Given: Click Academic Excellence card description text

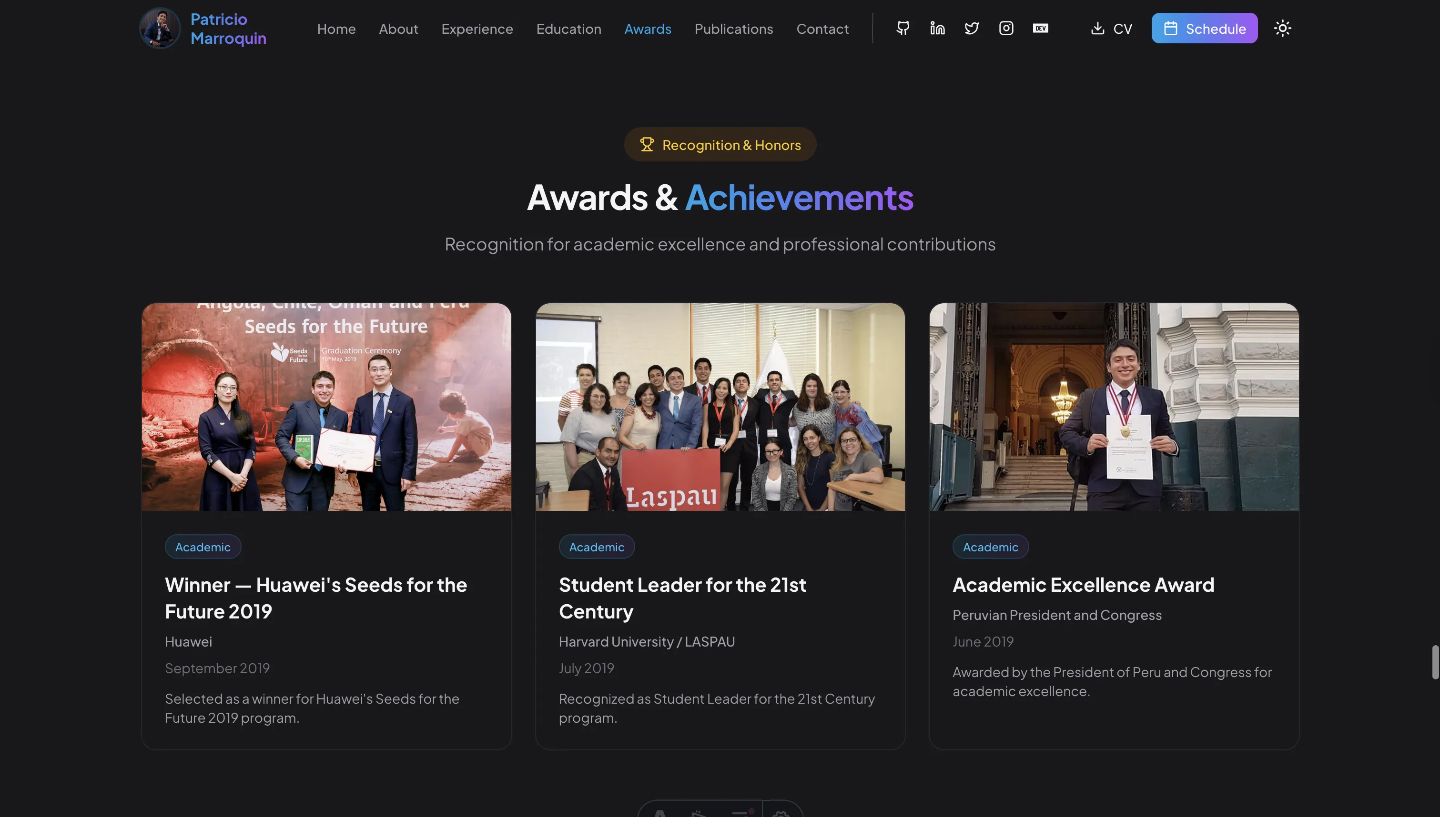Looking at the screenshot, I should (1112, 681).
